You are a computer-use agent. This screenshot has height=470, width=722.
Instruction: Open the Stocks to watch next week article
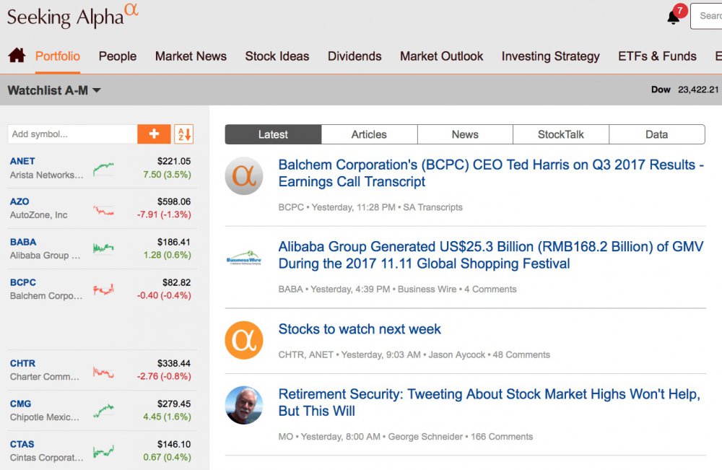pos(360,329)
